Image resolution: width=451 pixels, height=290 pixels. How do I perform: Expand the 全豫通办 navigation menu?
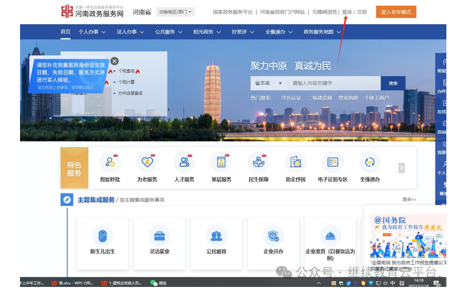[x=279, y=32]
